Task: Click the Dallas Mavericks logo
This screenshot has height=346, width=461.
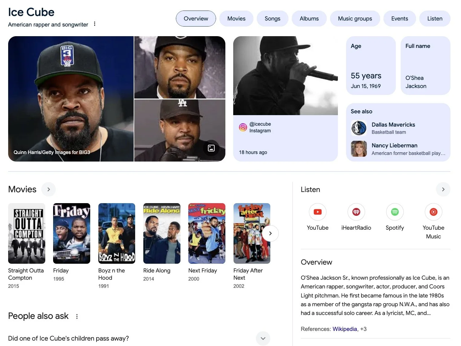Action: point(359,128)
